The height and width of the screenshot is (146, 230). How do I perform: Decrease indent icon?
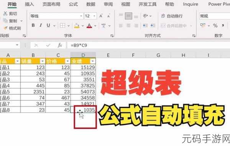coord(145,26)
